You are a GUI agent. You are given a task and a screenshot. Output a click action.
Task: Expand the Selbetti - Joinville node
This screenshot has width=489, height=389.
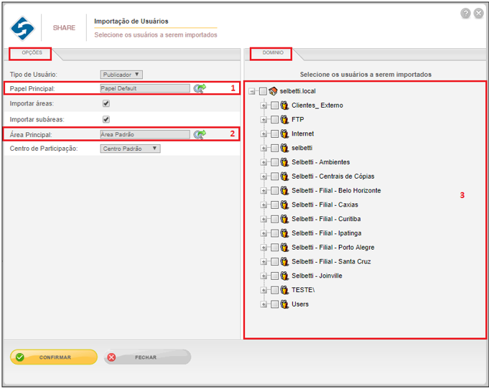[264, 276]
